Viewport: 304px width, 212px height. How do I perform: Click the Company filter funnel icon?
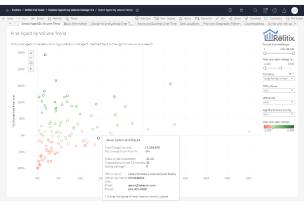point(290,74)
